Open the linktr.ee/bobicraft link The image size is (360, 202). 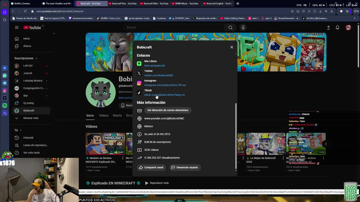[x=155, y=66]
